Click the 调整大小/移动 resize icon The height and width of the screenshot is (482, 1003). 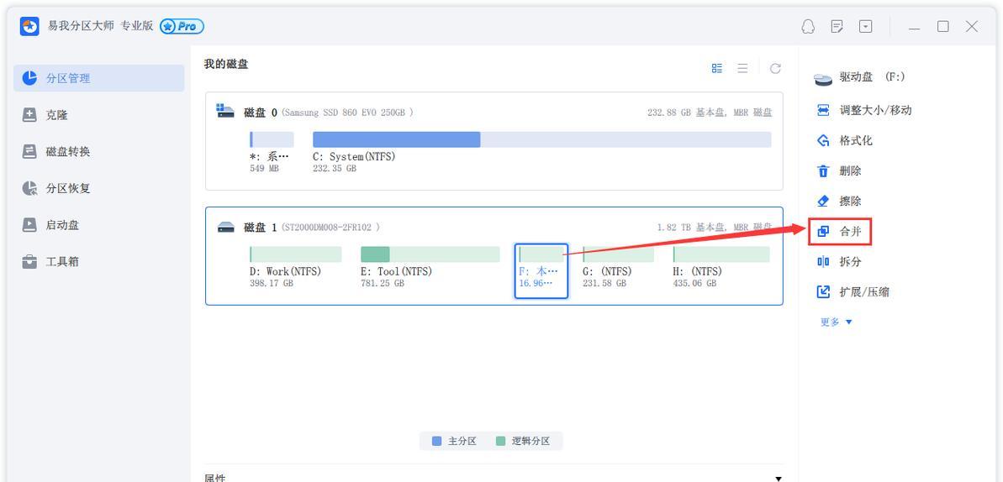click(823, 110)
